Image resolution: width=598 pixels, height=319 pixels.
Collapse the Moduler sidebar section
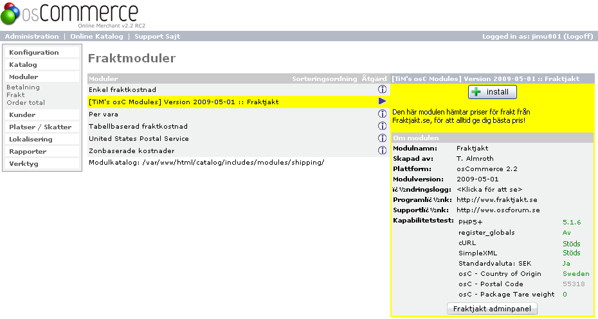coord(42,77)
